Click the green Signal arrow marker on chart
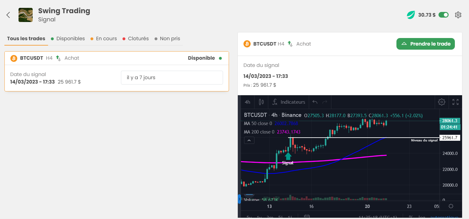 coord(288,156)
